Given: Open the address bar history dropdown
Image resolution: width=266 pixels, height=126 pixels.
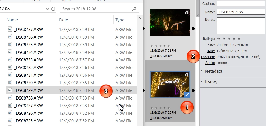Looking at the screenshot, I should (x=47, y=9).
